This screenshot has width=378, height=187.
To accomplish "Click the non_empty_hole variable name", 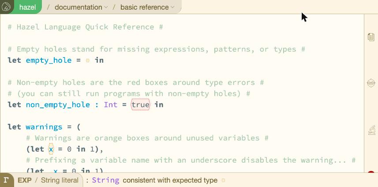I will click(x=58, y=105).
